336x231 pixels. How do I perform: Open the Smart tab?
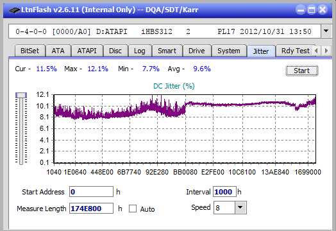tap(167, 51)
